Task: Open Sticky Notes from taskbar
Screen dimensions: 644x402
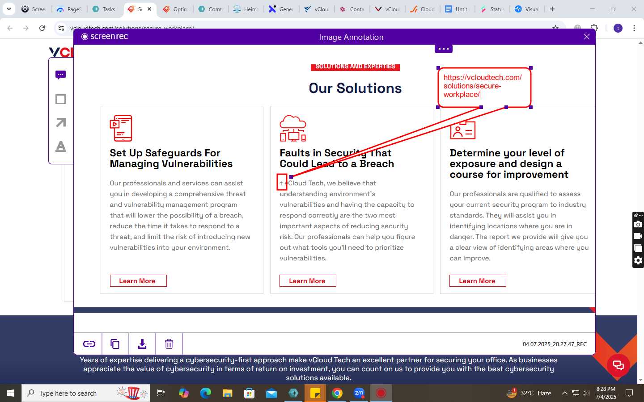Action: pyautogui.click(x=315, y=393)
